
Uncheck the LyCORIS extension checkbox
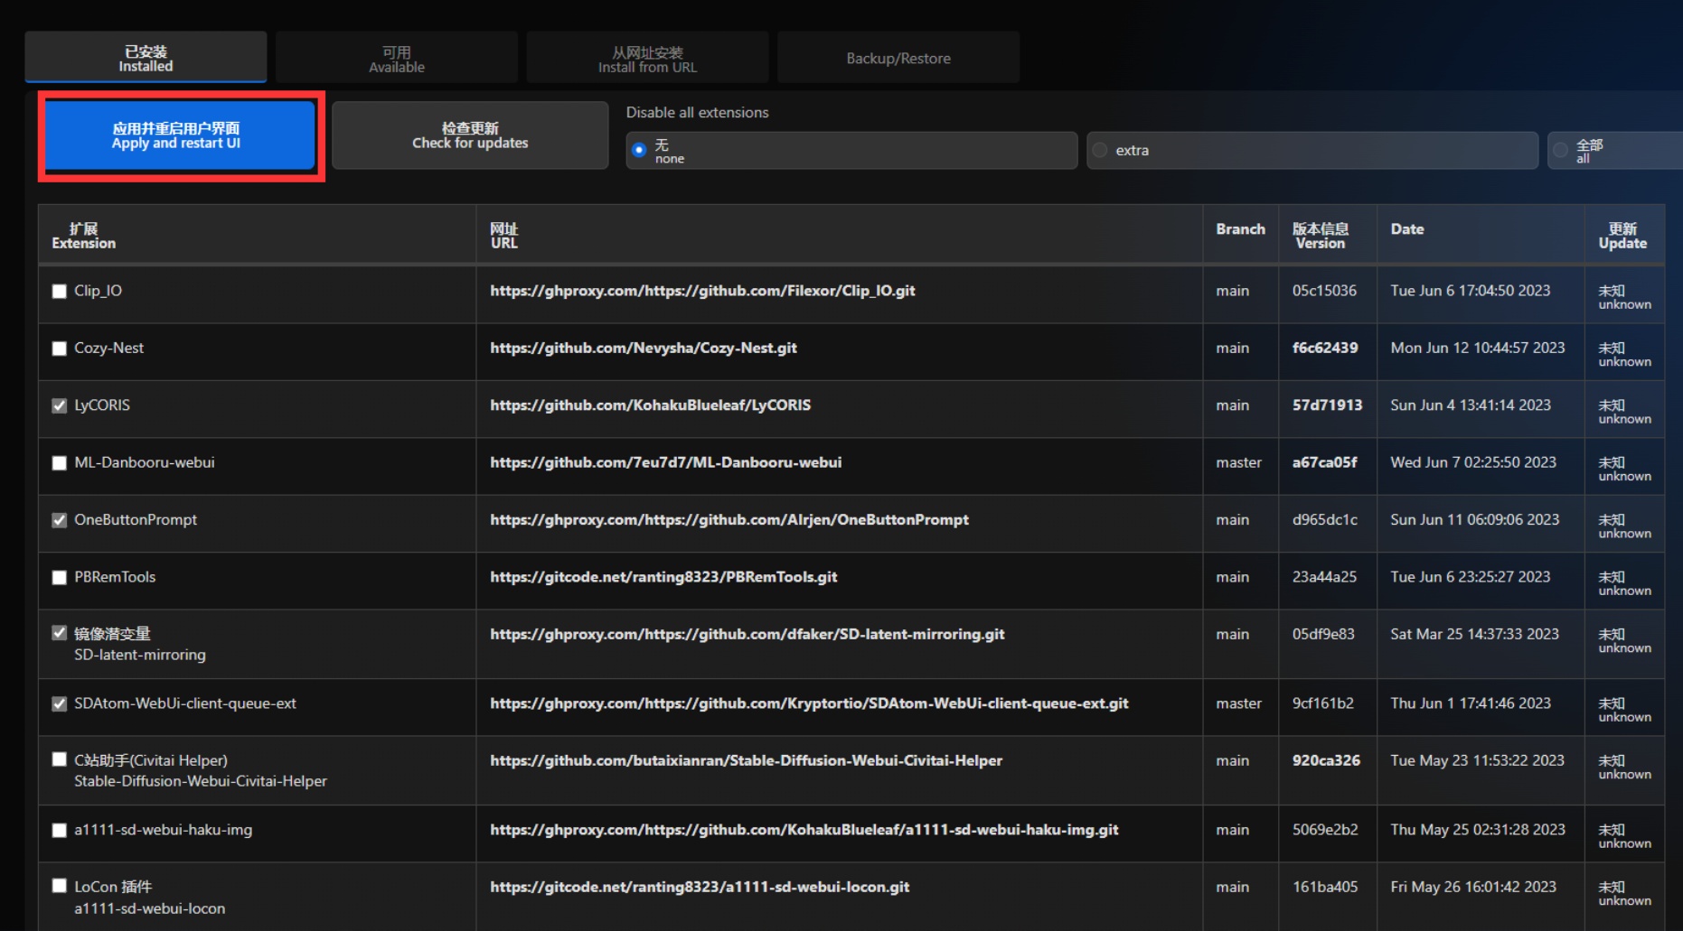(60, 405)
